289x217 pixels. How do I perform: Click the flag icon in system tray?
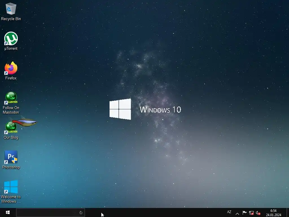(244, 213)
